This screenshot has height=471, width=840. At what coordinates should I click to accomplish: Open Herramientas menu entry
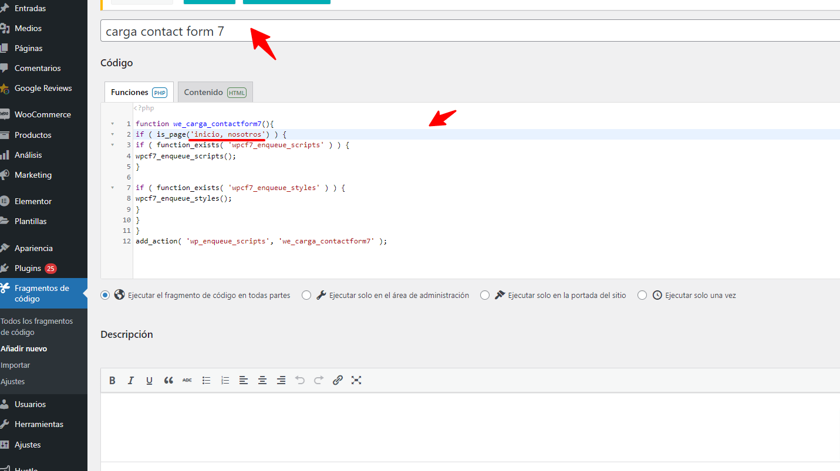[x=43, y=424]
